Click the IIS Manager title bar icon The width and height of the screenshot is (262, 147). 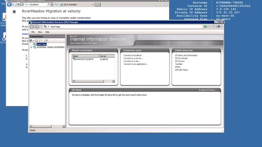pos(30,22)
